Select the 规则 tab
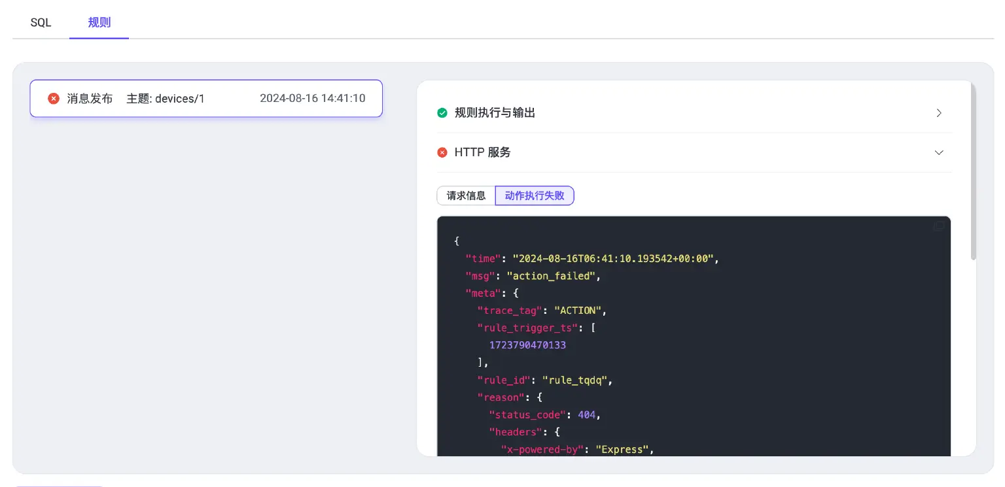Viewport: 1005px width, 487px height. 99,22
